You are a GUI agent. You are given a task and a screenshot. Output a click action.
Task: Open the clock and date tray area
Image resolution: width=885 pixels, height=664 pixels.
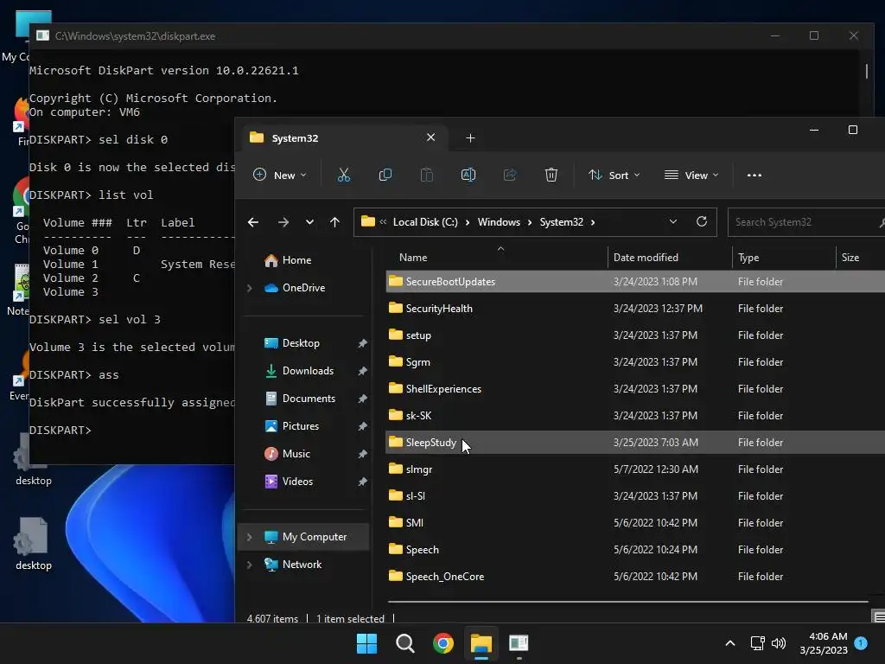[x=824, y=643]
